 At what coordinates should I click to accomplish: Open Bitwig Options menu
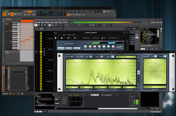[87, 11]
